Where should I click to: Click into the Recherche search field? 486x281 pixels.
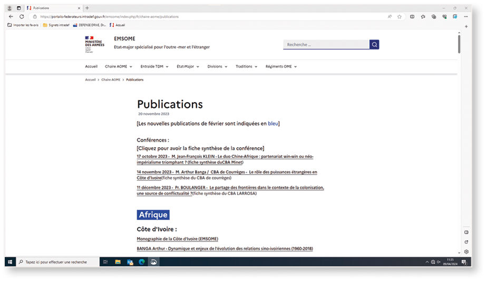[326, 45]
